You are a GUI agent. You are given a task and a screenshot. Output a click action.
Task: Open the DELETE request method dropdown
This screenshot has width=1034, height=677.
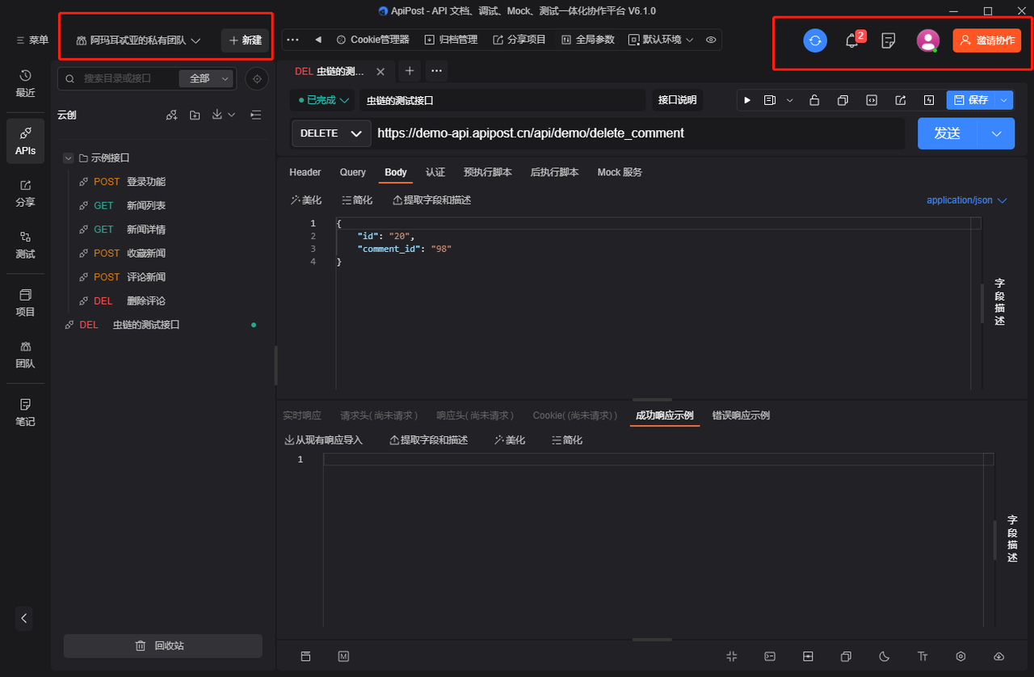[x=330, y=133]
